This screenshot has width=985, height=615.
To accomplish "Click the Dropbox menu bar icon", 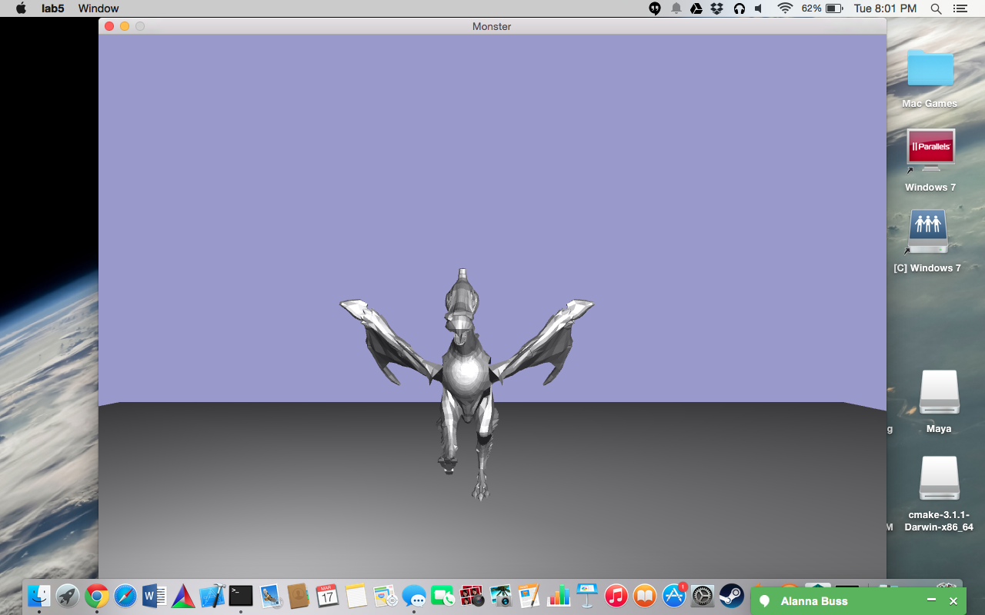I will [717, 8].
